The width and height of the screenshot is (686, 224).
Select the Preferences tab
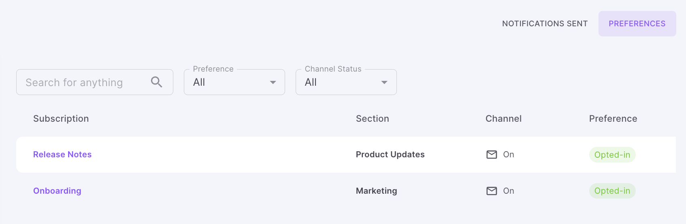coord(637,23)
